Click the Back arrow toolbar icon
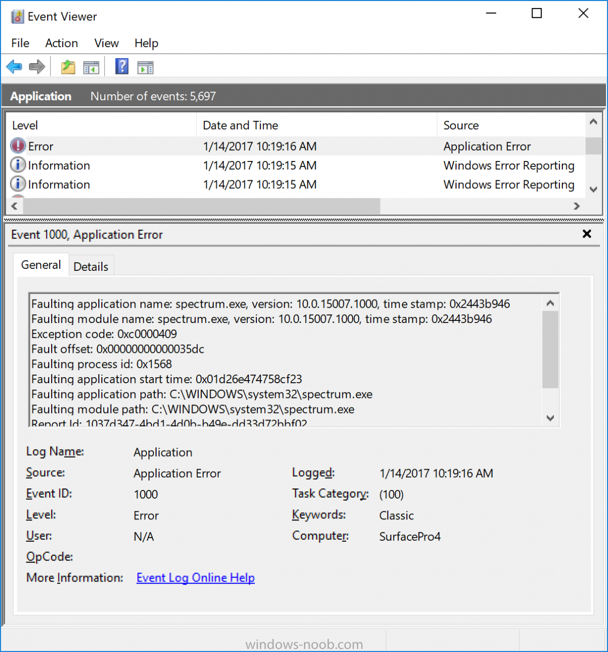 (x=14, y=66)
